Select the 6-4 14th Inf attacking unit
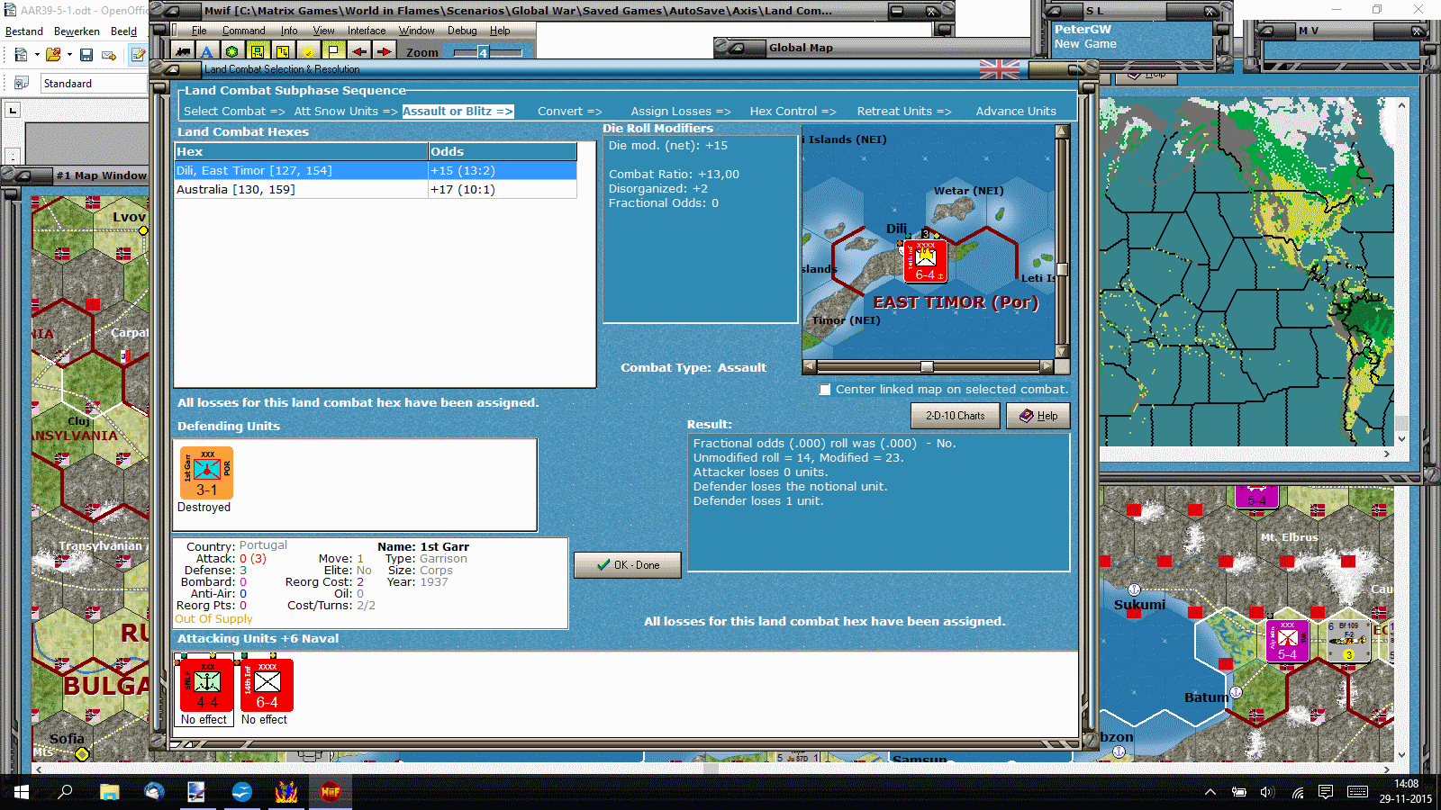The width and height of the screenshot is (1441, 810). click(x=267, y=685)
